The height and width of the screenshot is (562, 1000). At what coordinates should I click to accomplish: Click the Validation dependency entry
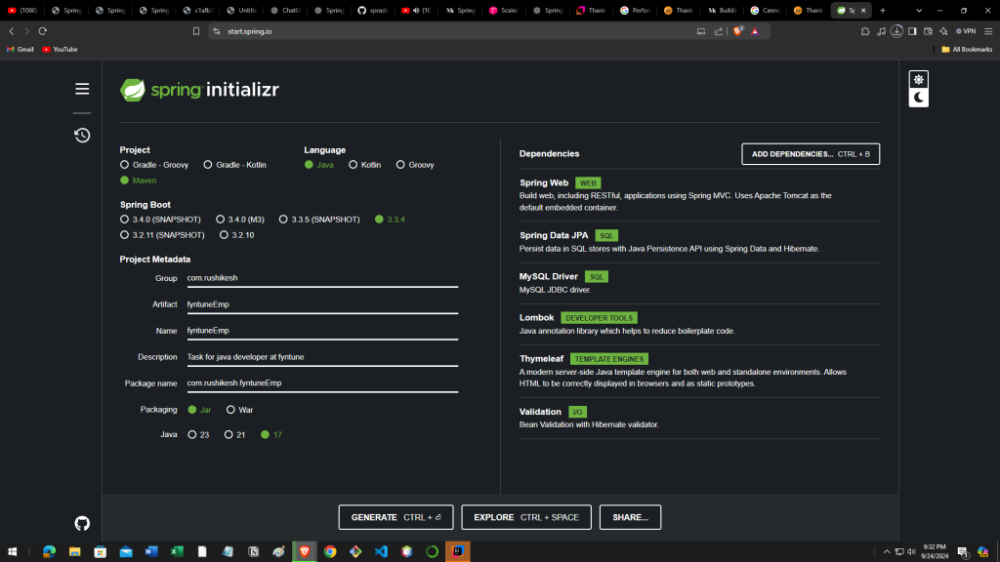pos(699,418)
